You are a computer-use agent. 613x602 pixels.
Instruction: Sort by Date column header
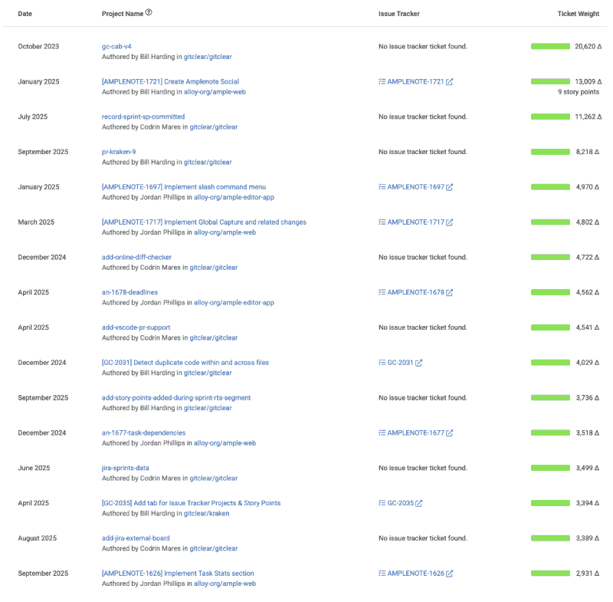pyautogui.click(x=25, y=14)
